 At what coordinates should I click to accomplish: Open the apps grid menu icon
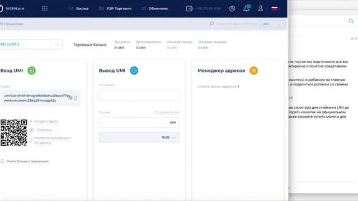pyautogui.click(x=45, y=9)
